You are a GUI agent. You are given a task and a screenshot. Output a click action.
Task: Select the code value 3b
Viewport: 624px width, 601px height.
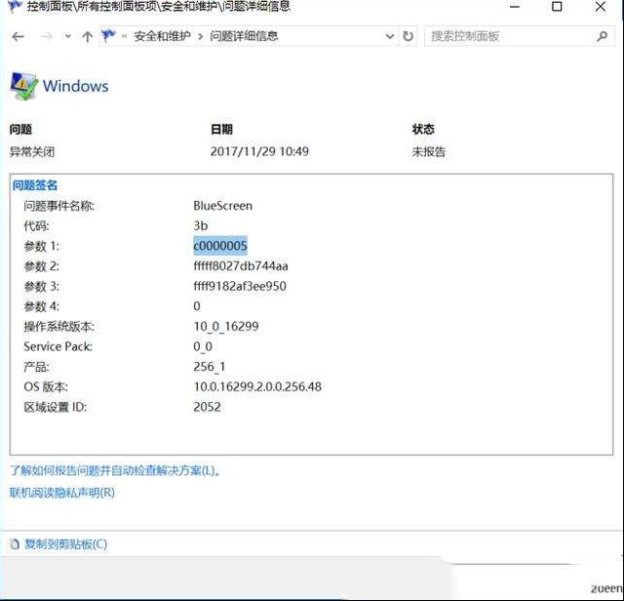[x=201, y=225]
